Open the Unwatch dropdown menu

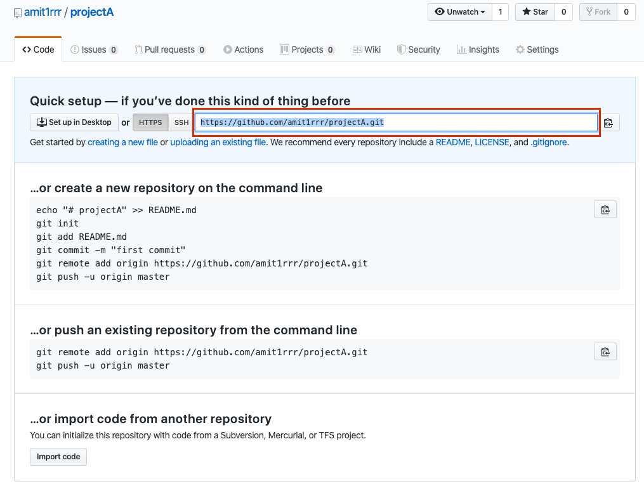459,11
